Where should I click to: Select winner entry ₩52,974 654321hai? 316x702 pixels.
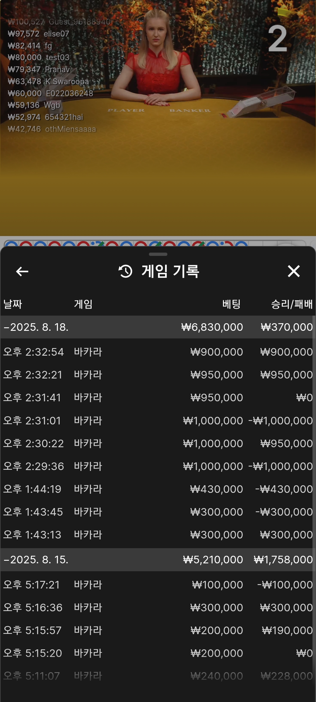tap(45, 117)
